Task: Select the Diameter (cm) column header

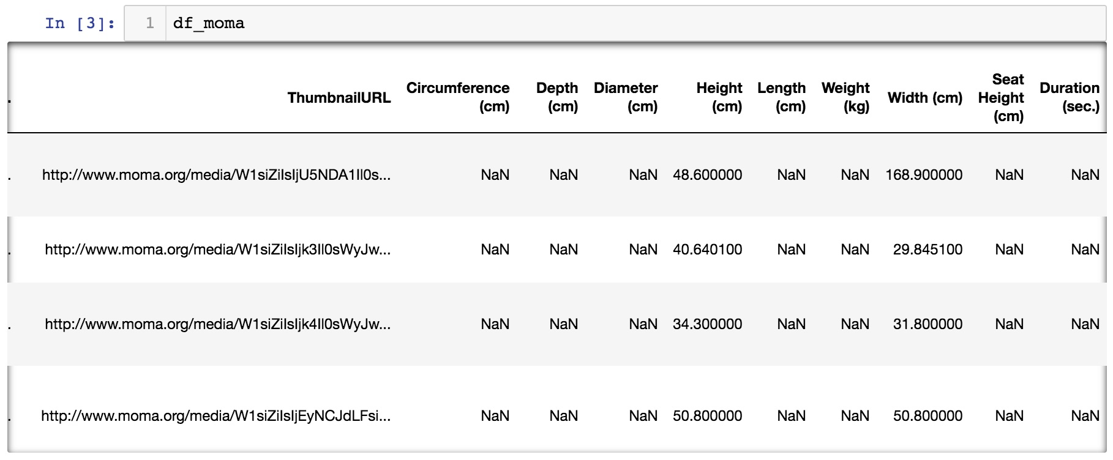Action: point(626,97)
